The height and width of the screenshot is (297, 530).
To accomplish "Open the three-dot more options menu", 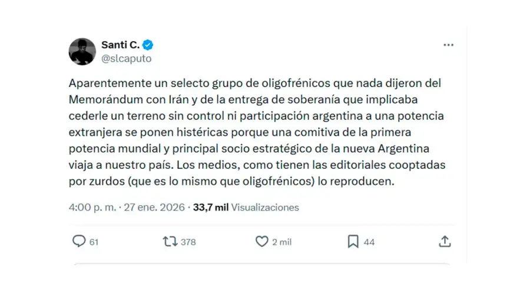I will 448,45.
